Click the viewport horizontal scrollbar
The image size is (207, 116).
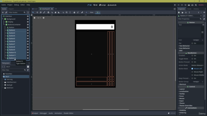pyautogui.click(x=106, y=110)
